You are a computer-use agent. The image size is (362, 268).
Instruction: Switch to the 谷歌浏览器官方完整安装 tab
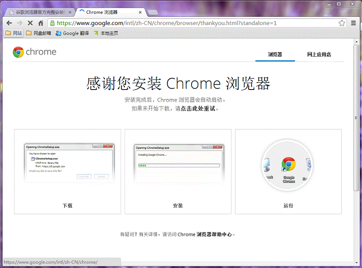coord(39,12)
